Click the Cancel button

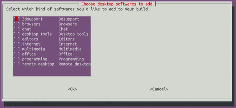pos(159,89)
